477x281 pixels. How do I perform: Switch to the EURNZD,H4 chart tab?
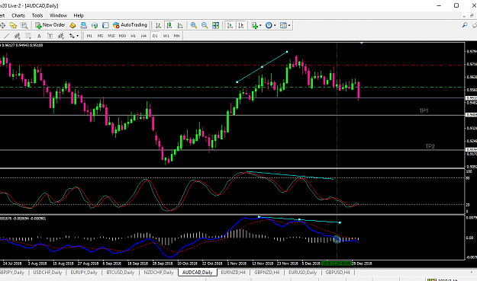234,273
